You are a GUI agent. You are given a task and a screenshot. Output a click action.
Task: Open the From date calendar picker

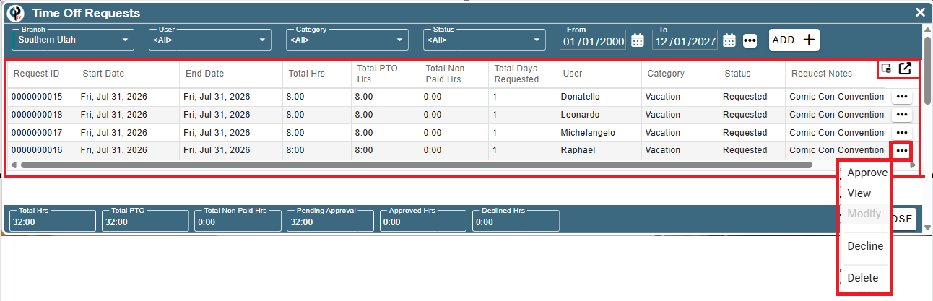[638, 40]
